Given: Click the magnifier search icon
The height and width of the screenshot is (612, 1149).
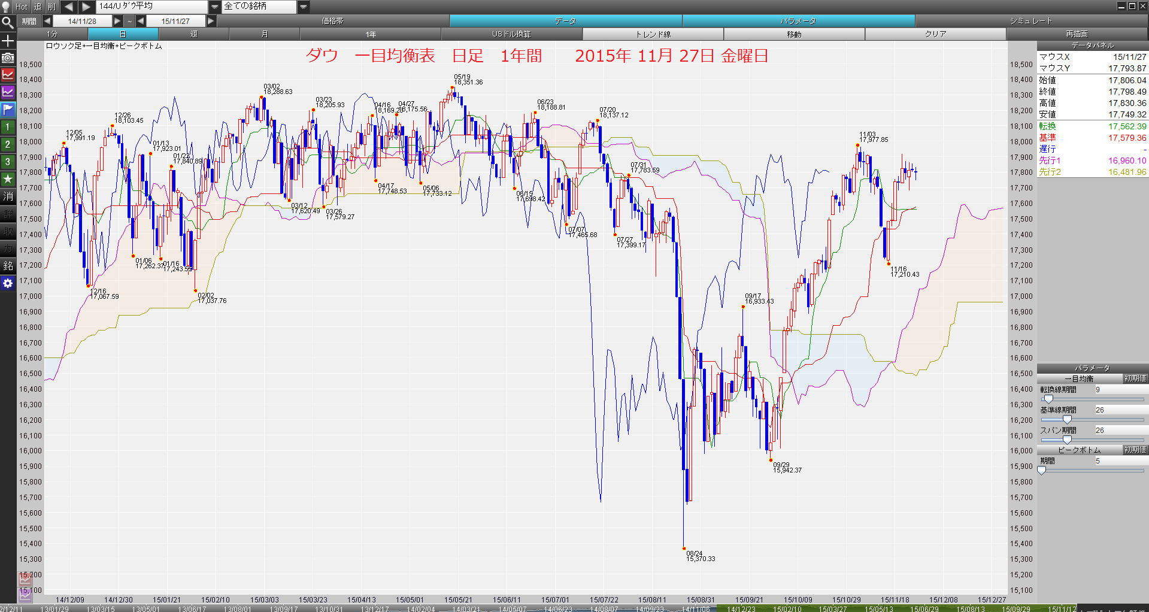Looking at the screenshot, I should [8, 23].
